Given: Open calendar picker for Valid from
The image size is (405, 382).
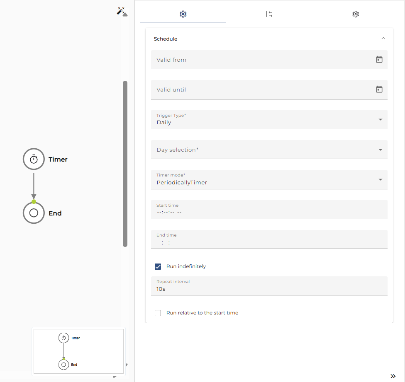Looking at the screenshot, I should [x=379, y=60].
